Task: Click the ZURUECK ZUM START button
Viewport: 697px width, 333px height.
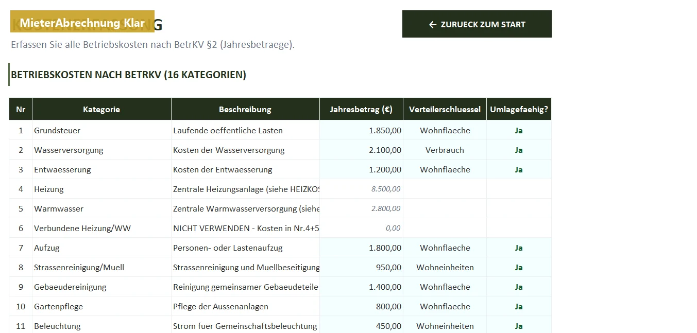Action: (x=477, y=24)
